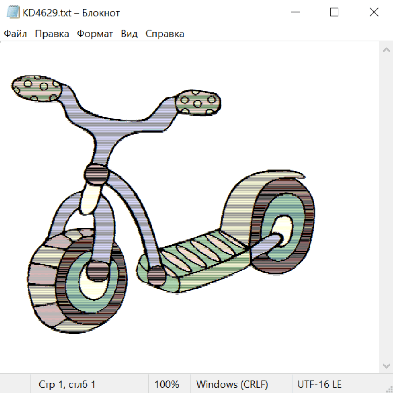
Task: Click the 100% zoom level in status bar
Action: coord(167,385)
